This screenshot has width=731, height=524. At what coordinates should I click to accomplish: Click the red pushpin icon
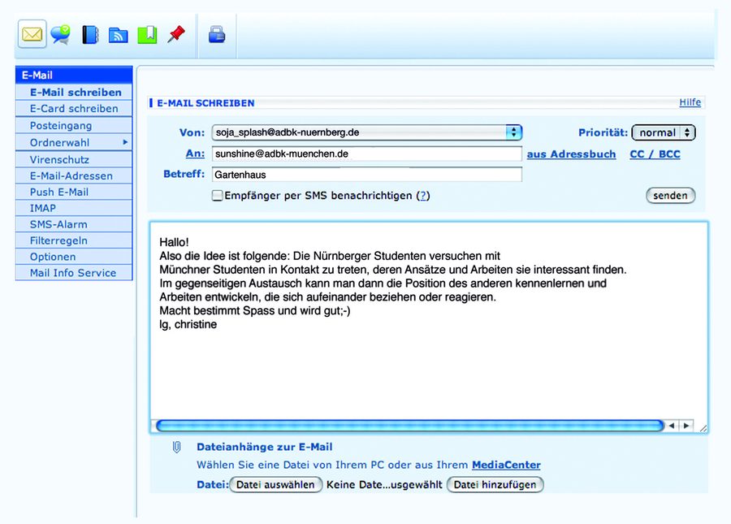click(176, 34)
